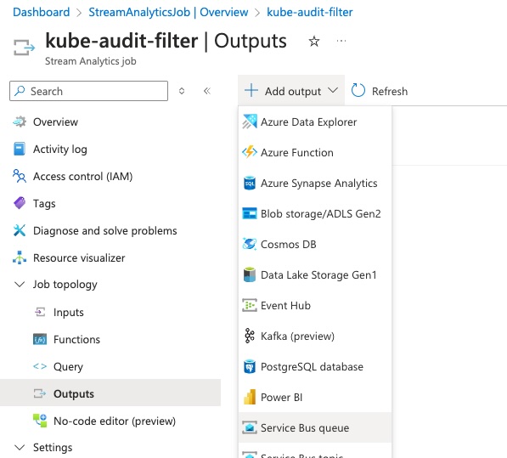This screenshot has width=507, height=458.
Task: Select Event Hub output option
Action: (315, 305)
